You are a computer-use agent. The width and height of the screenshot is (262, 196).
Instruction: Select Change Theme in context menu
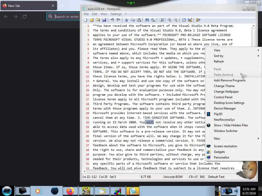point(233,86)
